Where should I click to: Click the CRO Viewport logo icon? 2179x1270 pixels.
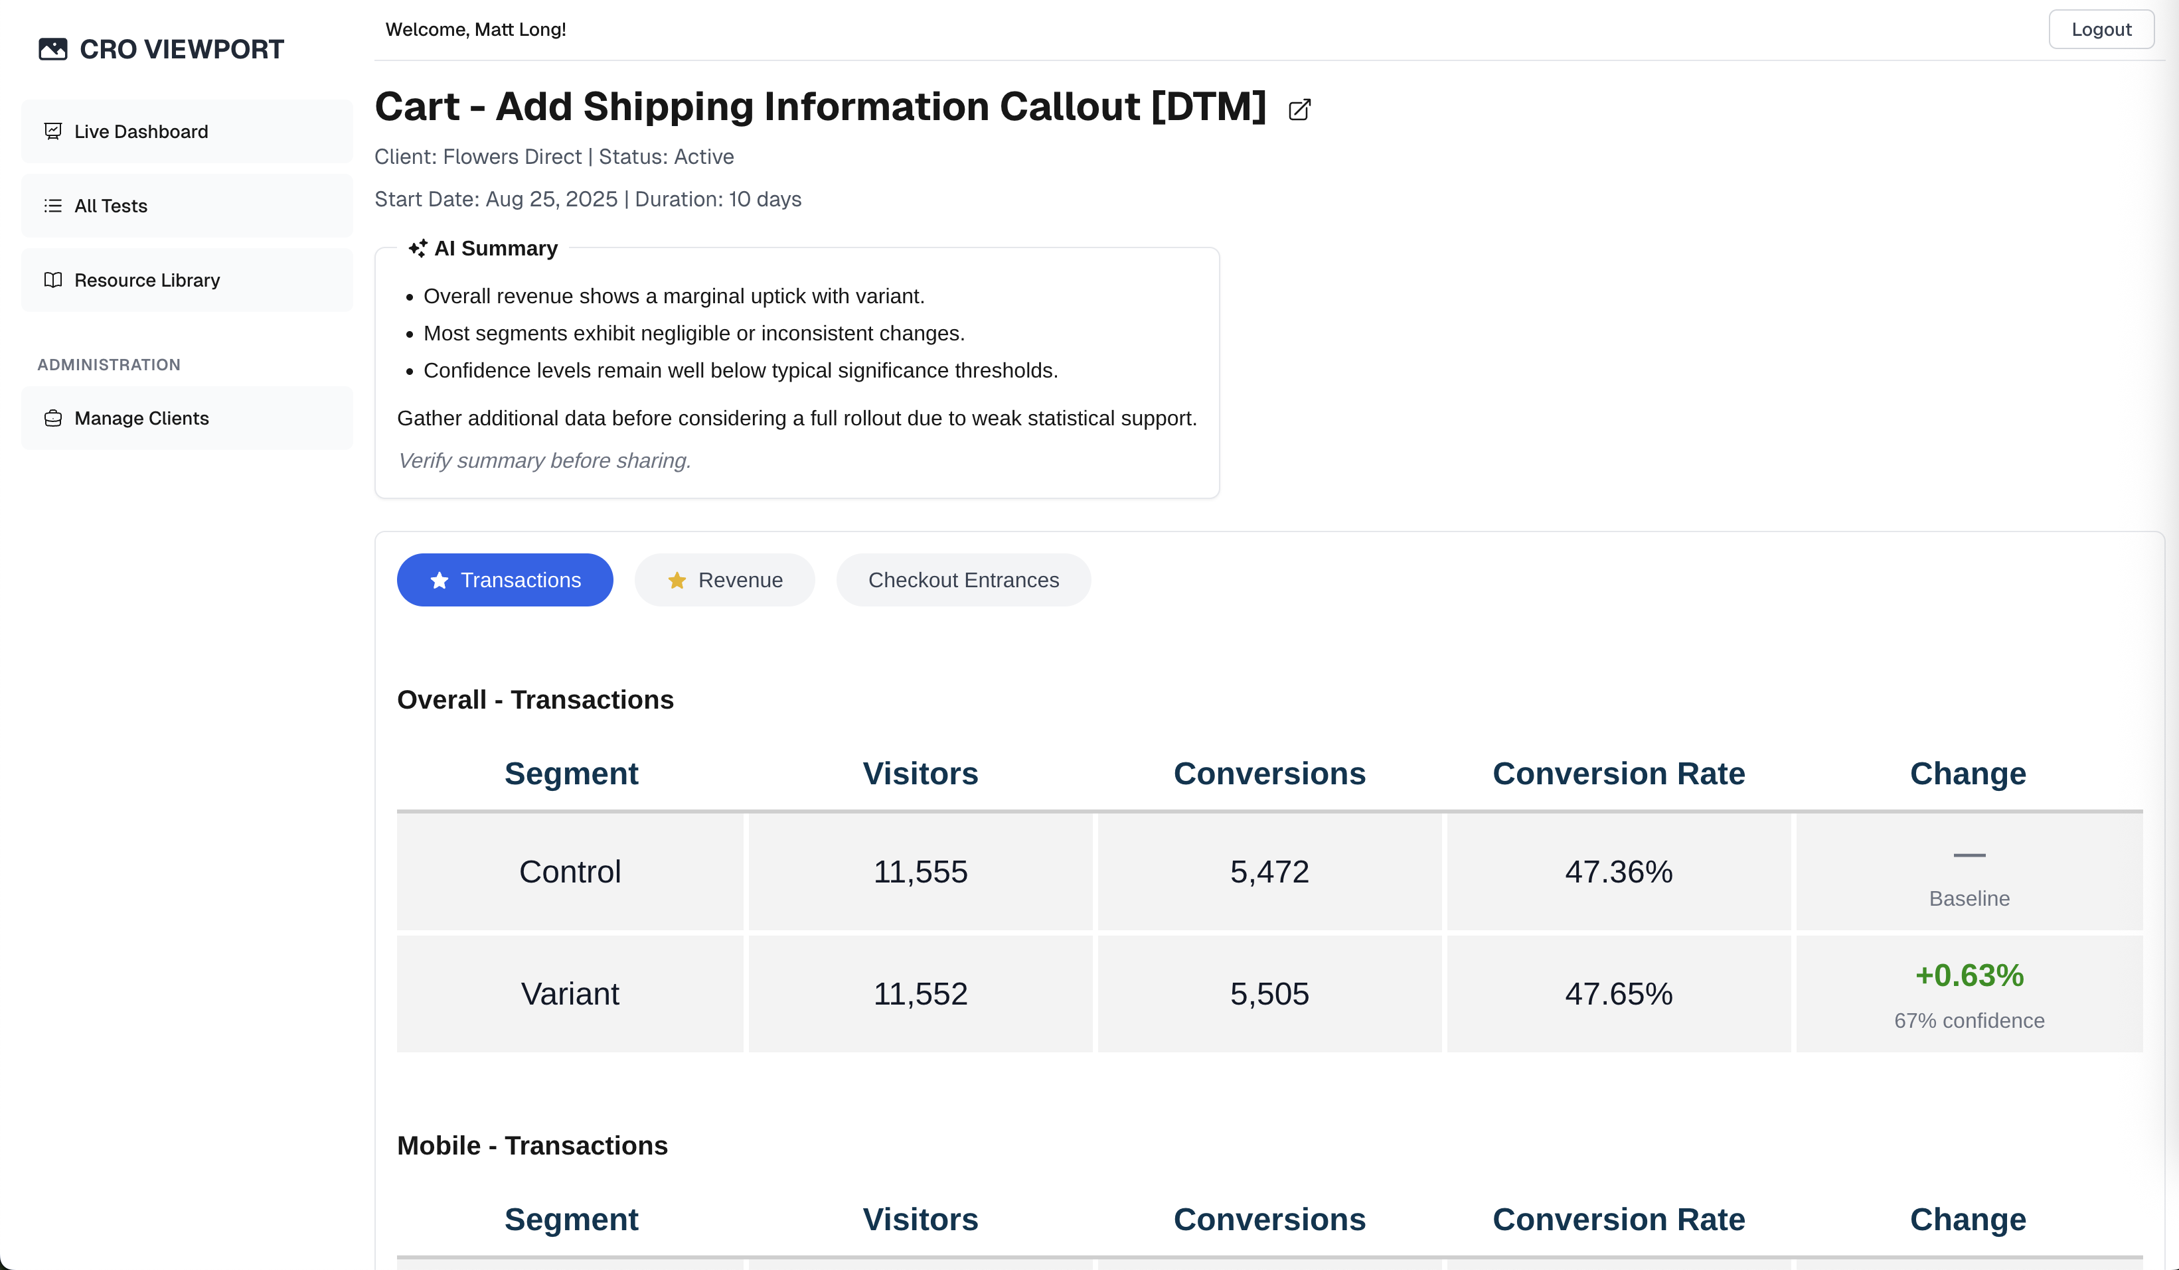point(52,49)
